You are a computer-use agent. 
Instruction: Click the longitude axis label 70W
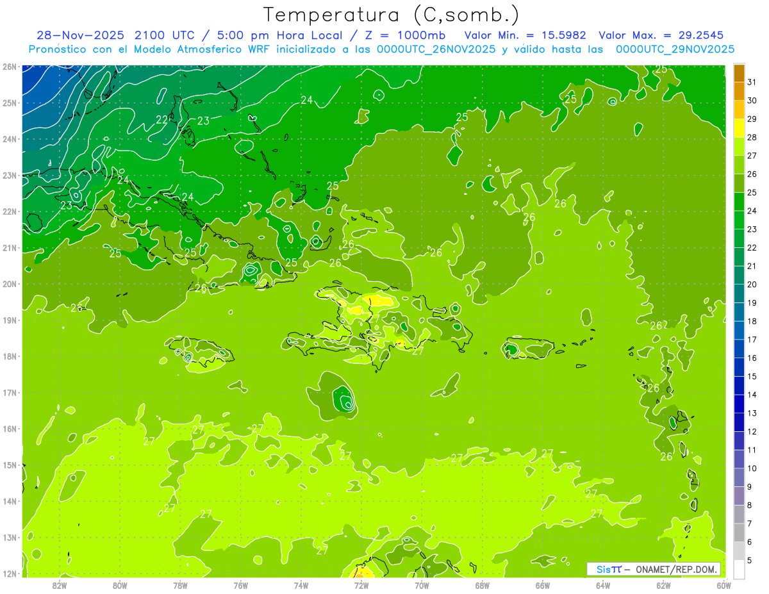click(x=422, y=585)
